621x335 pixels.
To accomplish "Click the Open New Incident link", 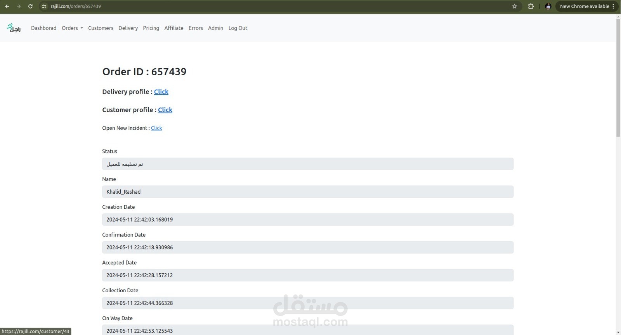I will 156,128.
